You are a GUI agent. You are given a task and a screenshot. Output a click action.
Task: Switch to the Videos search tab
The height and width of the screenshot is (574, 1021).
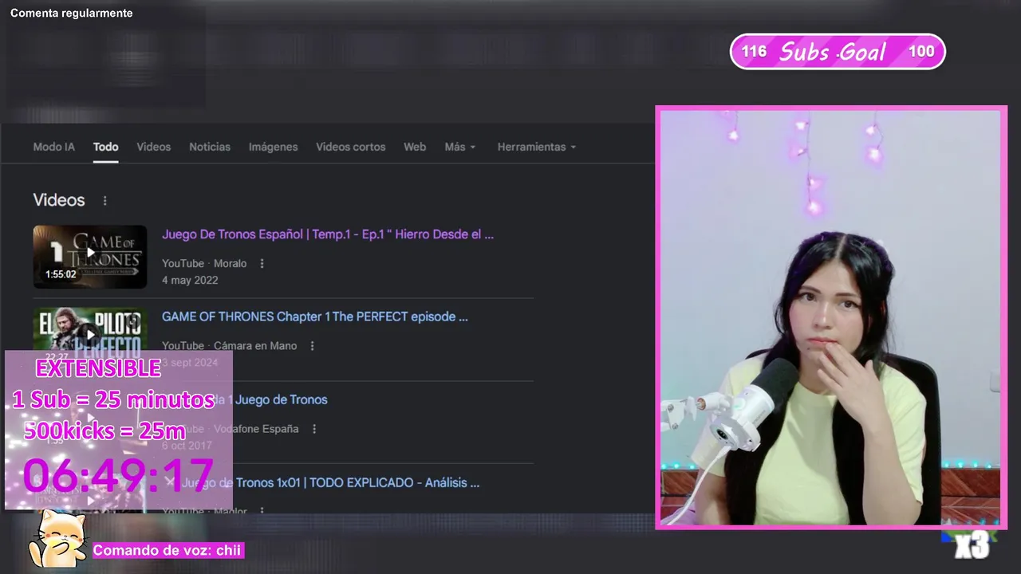pos(153,147)
